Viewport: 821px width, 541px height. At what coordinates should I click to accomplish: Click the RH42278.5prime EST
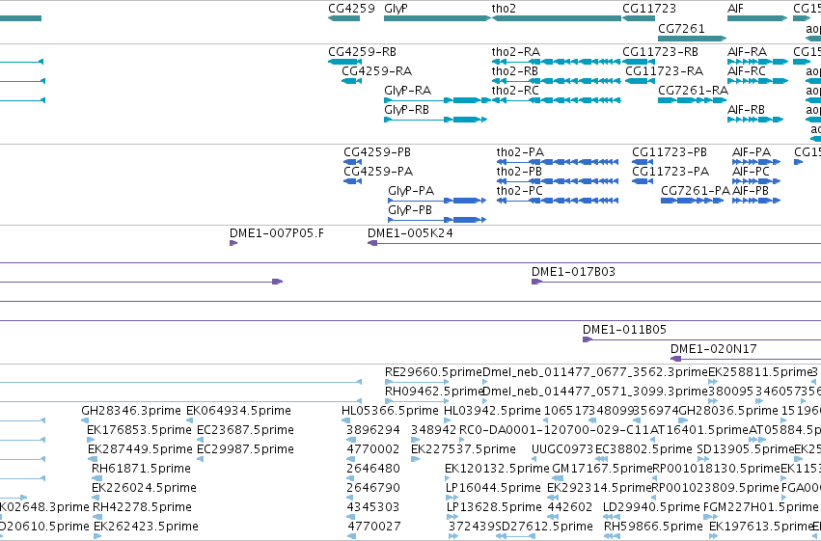click(x=96, y=517)
